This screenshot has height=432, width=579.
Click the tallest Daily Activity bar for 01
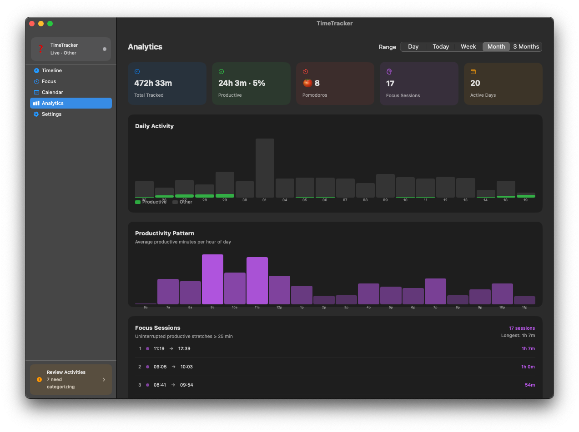pos(265,168)
